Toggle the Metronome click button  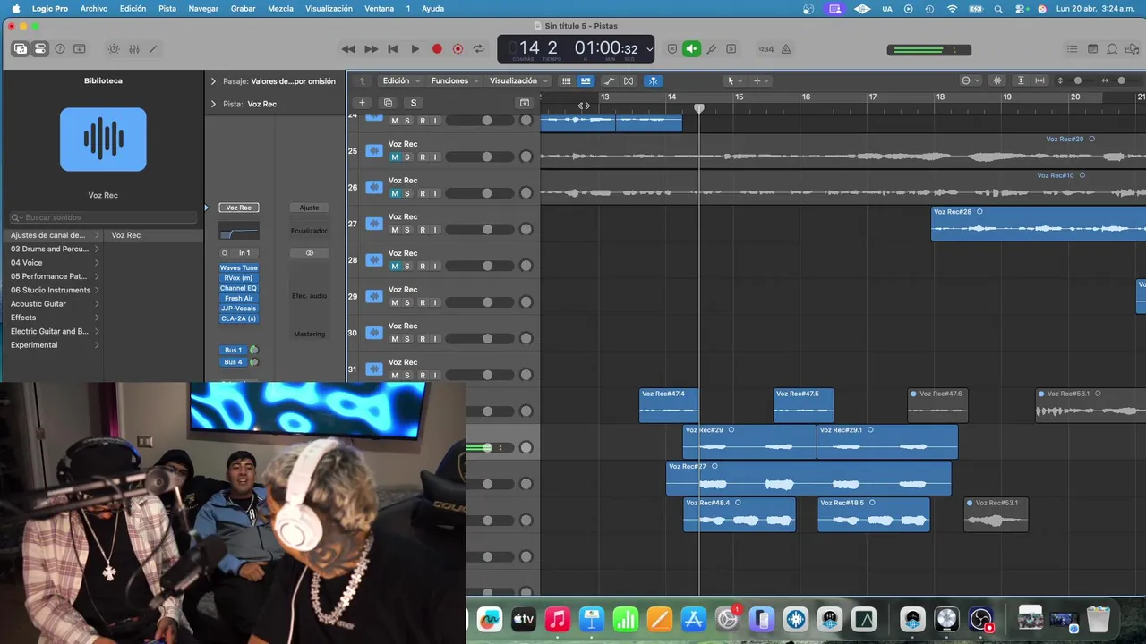tap(786, 49)
